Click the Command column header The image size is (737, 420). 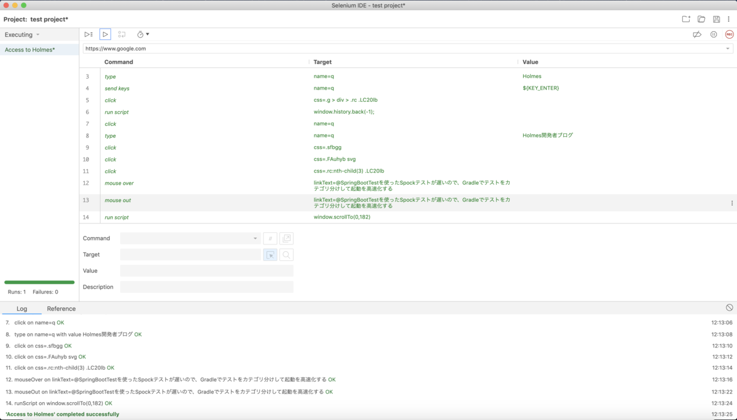119,62
